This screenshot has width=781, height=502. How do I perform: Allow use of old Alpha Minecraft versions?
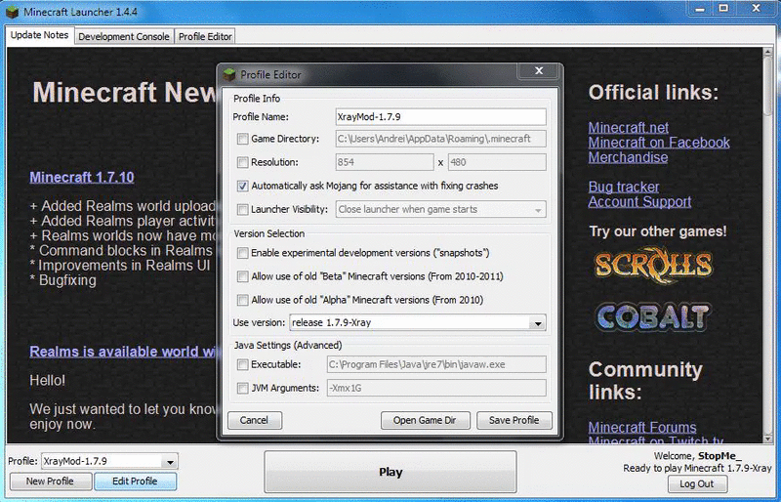242,300
